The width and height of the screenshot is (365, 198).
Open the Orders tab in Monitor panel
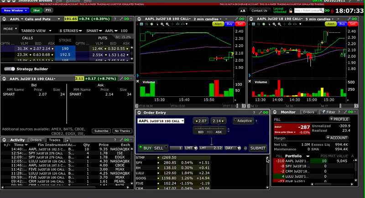coord(309,112)
